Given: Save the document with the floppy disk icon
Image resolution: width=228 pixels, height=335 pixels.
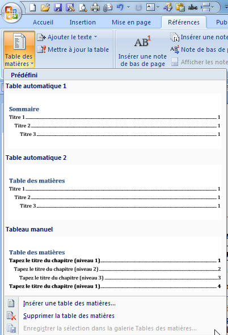Looking at the screenshot, I should (58, 8).
